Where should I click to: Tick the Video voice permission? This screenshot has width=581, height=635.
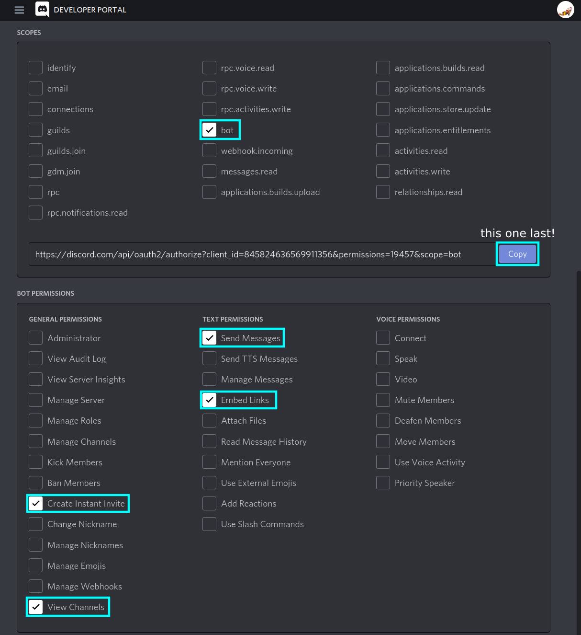[383, 379]
